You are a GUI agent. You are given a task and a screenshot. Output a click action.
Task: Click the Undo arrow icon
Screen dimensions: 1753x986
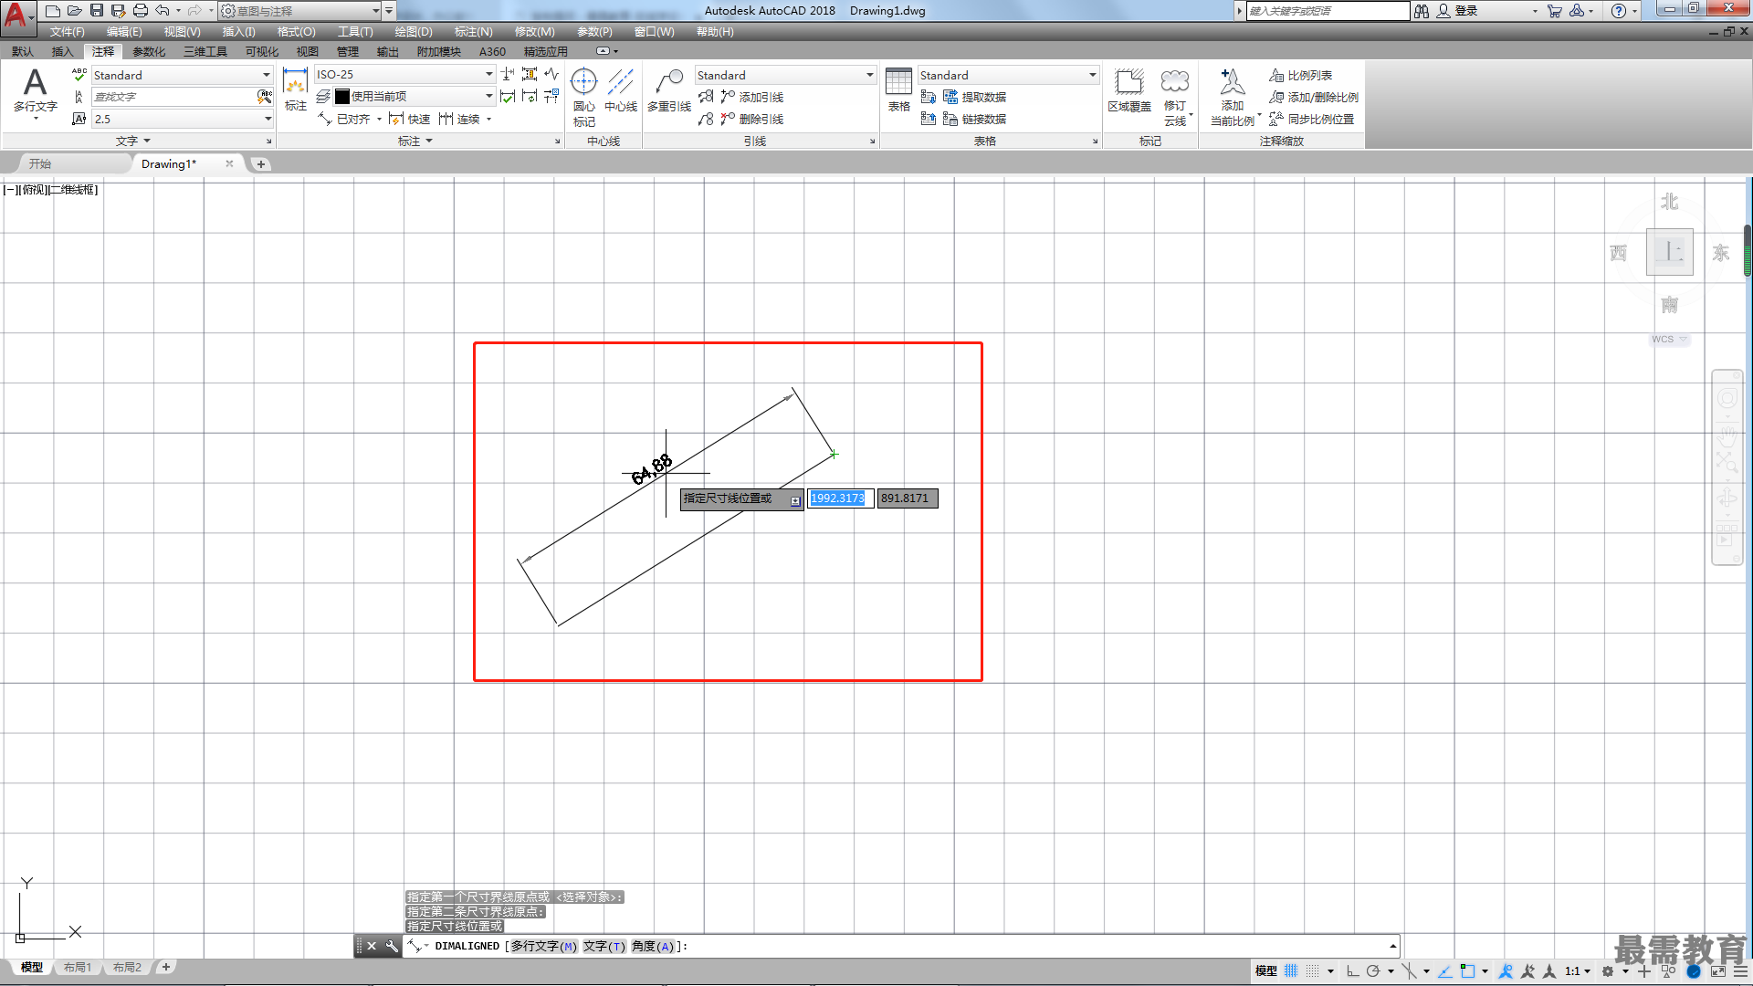163,11
